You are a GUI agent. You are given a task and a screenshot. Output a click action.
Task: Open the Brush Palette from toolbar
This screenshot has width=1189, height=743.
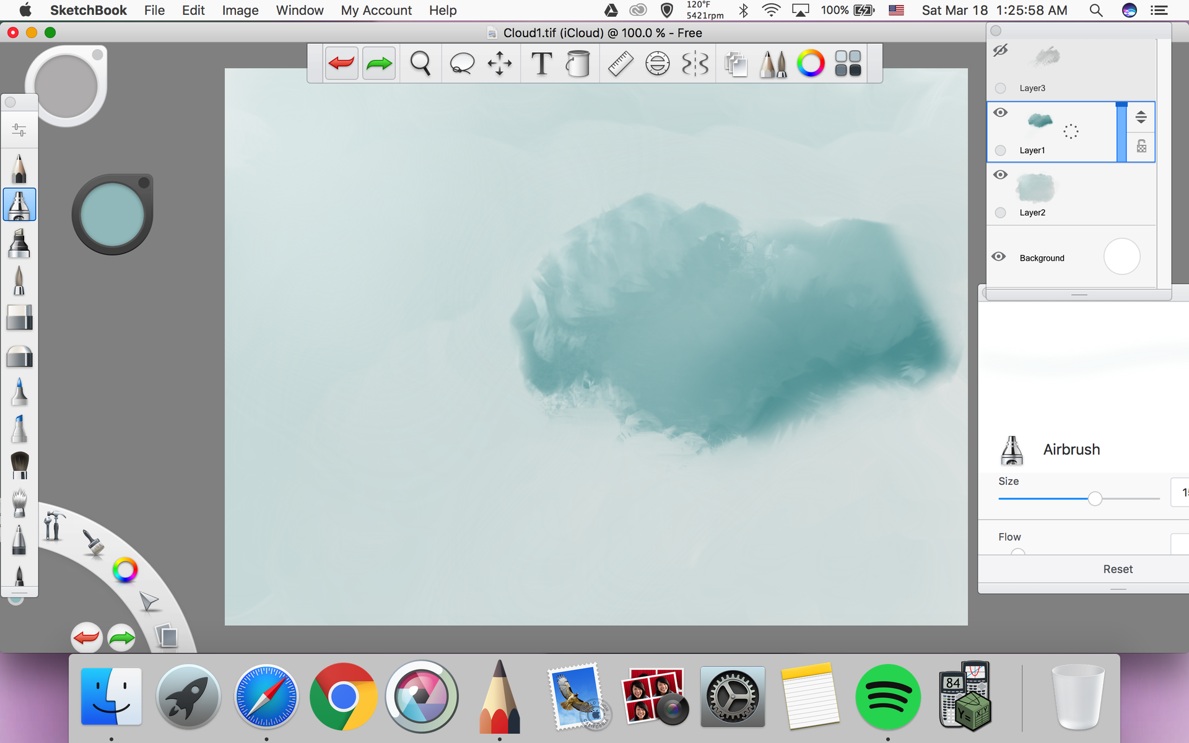773,63
